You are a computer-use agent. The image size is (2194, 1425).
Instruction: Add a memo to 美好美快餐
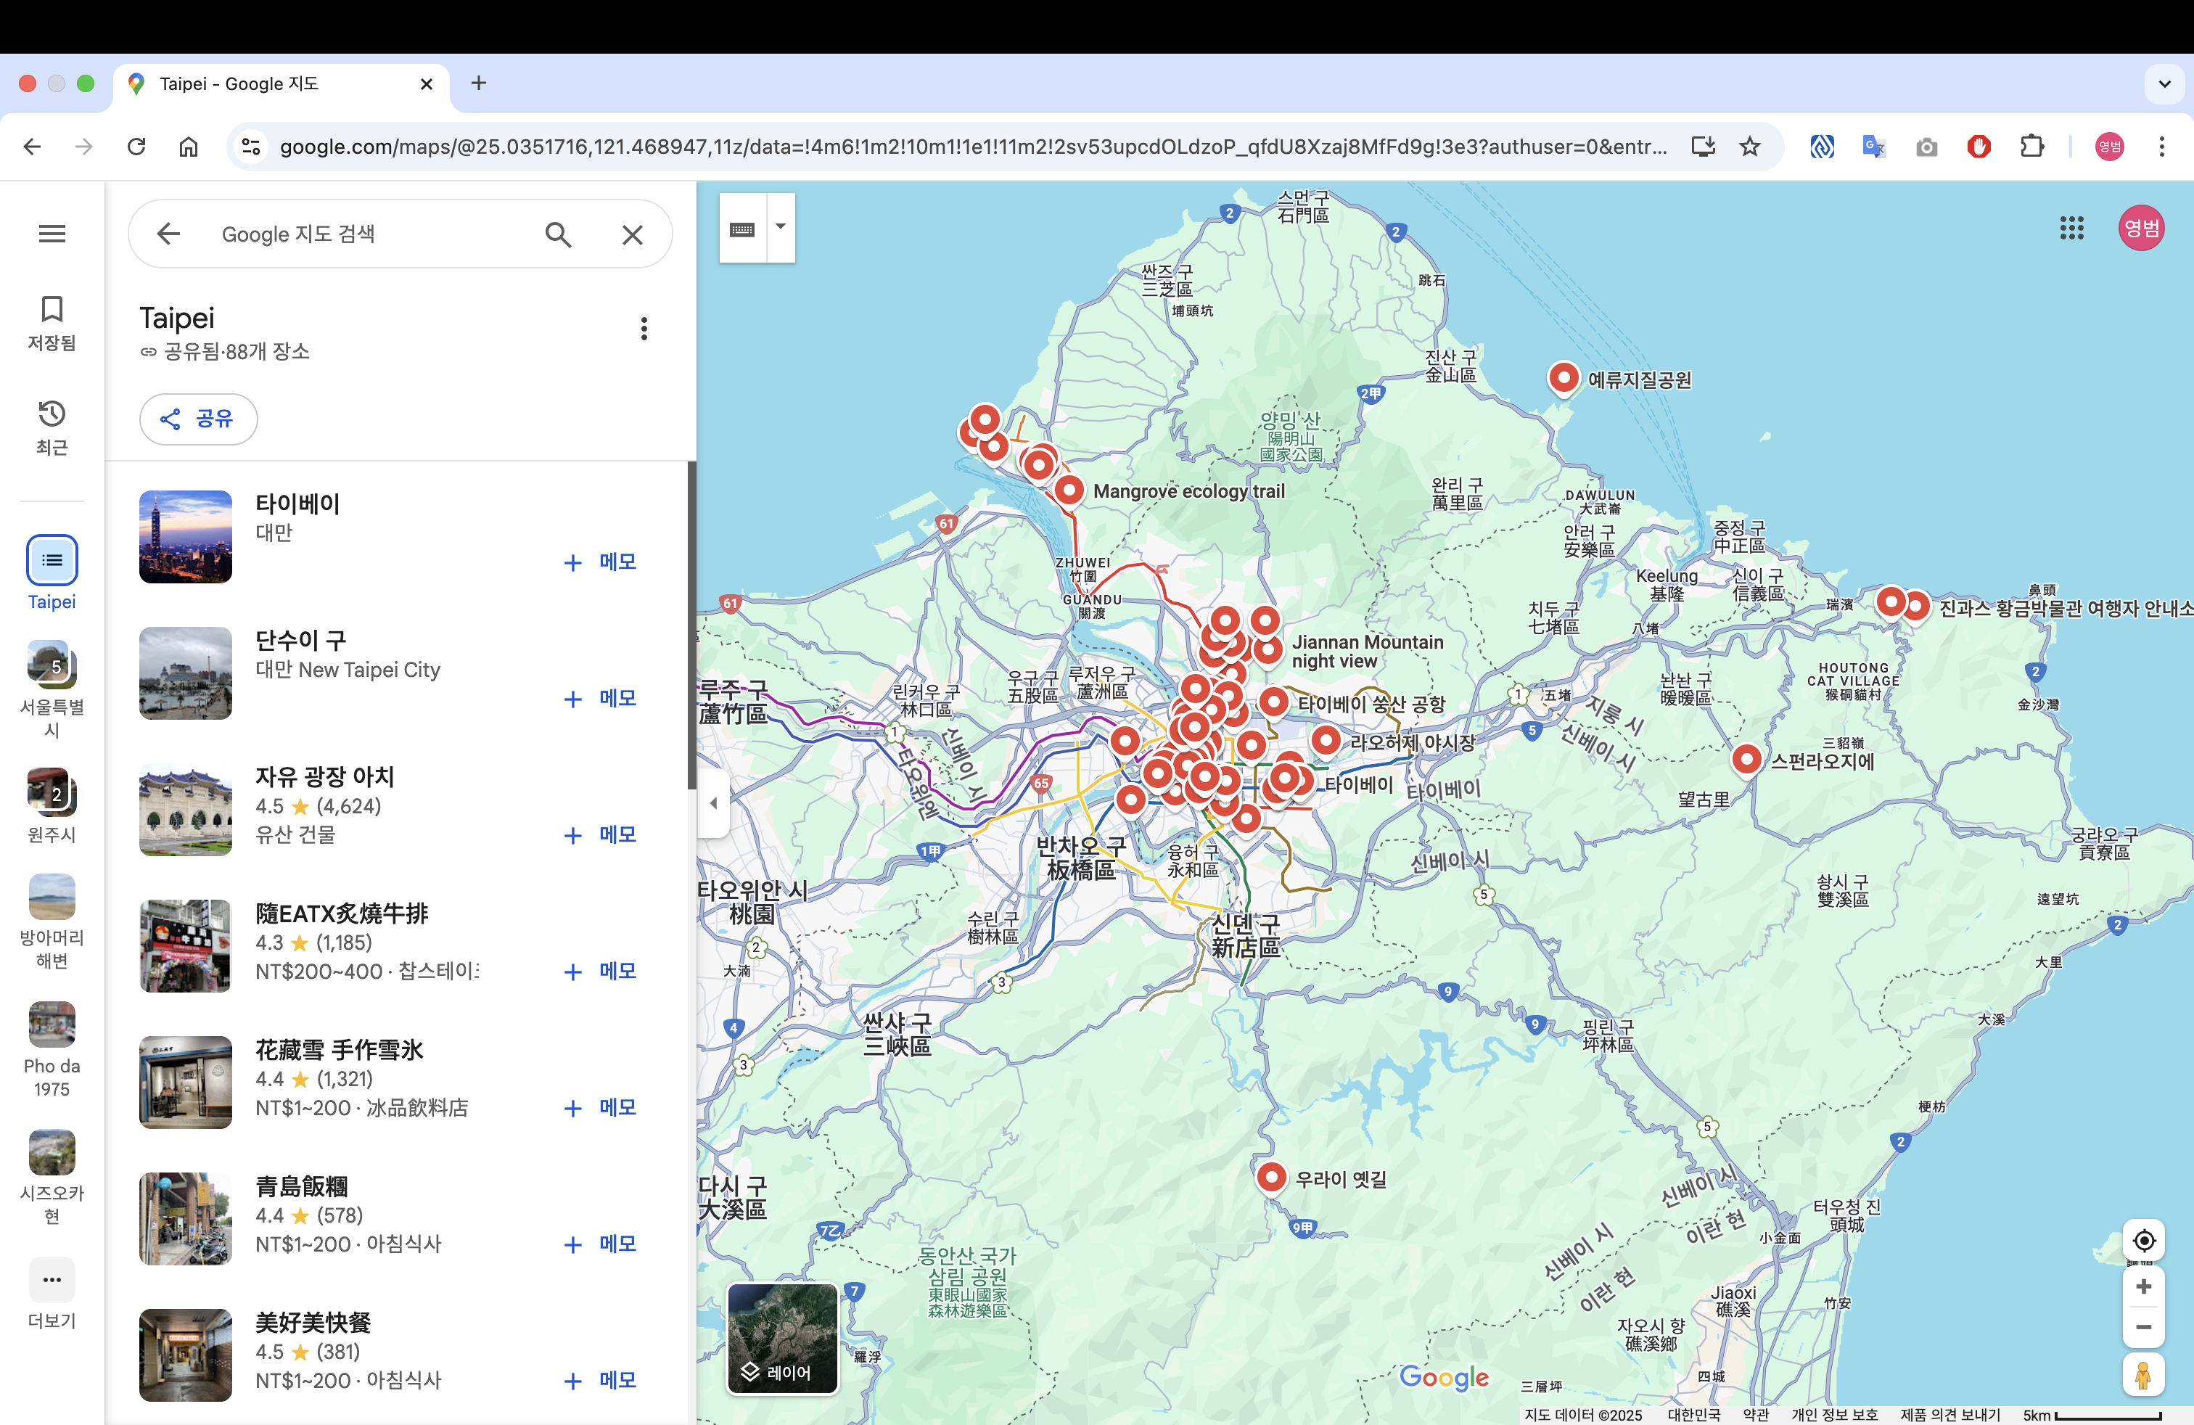pos(600,1380)
